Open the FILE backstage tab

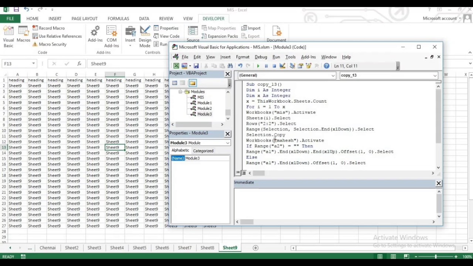click(x=10, y=18)
